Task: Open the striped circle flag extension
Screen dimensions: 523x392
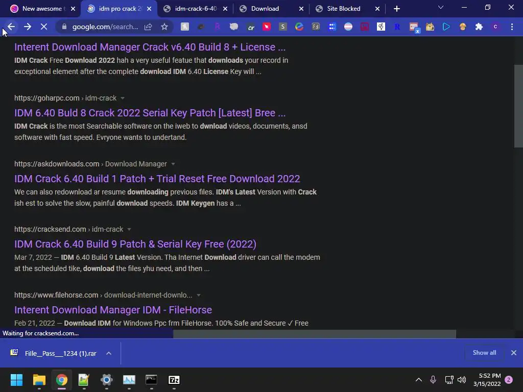Action: (348, 27)
